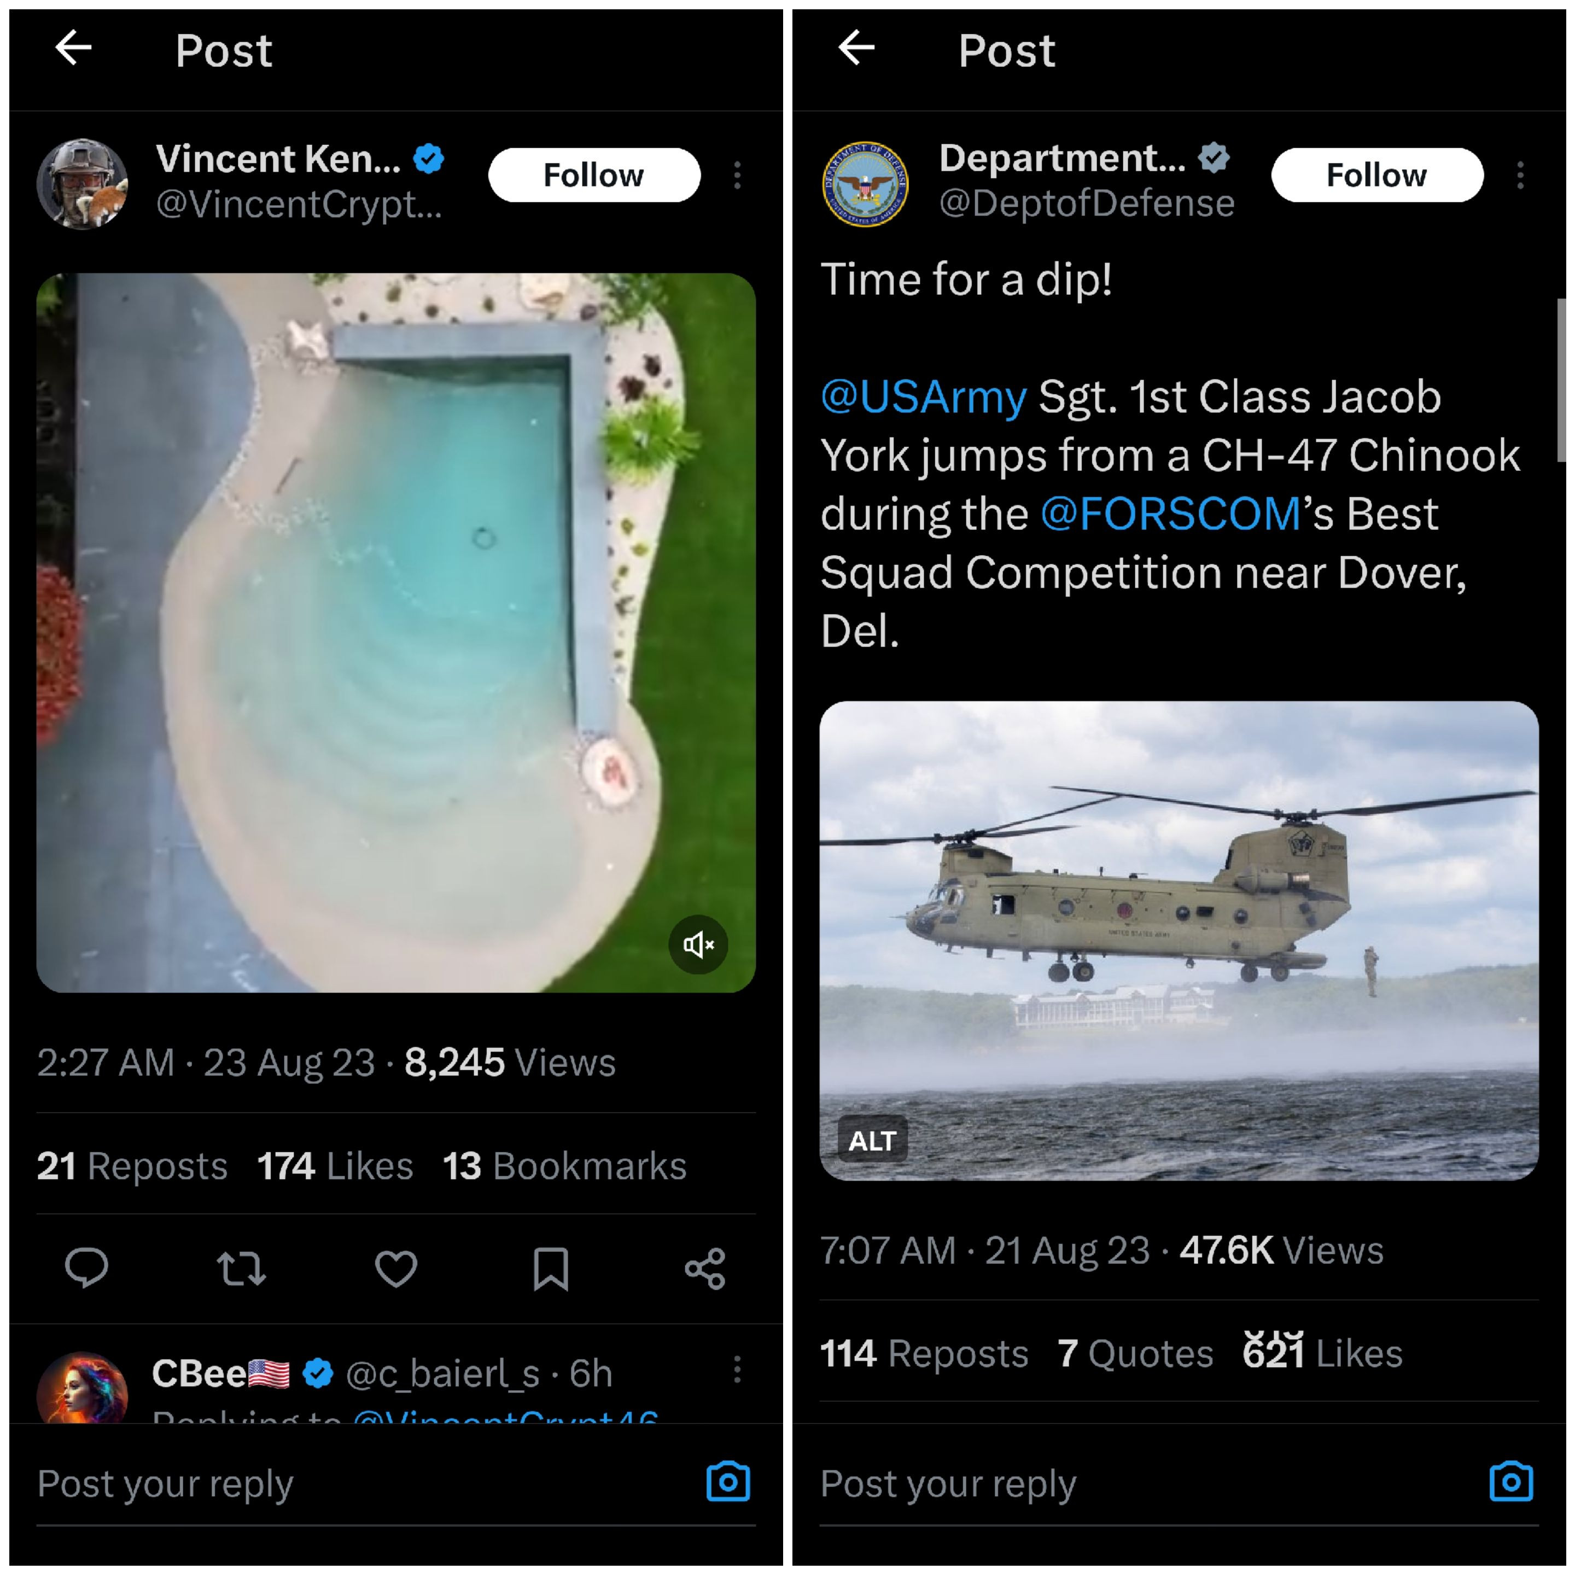1575x1575 pixels.
Task: Tap back arrow on Department of Defense post
Action: pos(856,48)
